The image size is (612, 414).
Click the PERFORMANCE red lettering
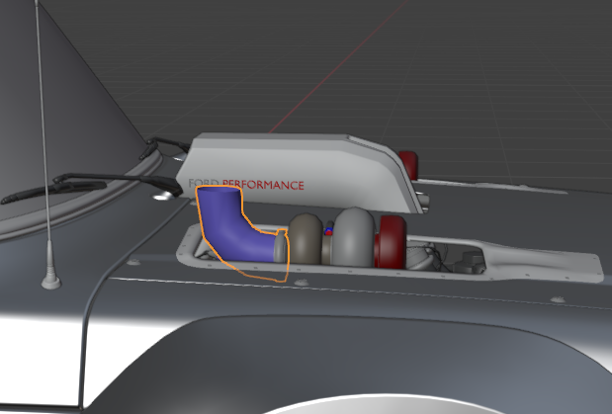(263, 185)
